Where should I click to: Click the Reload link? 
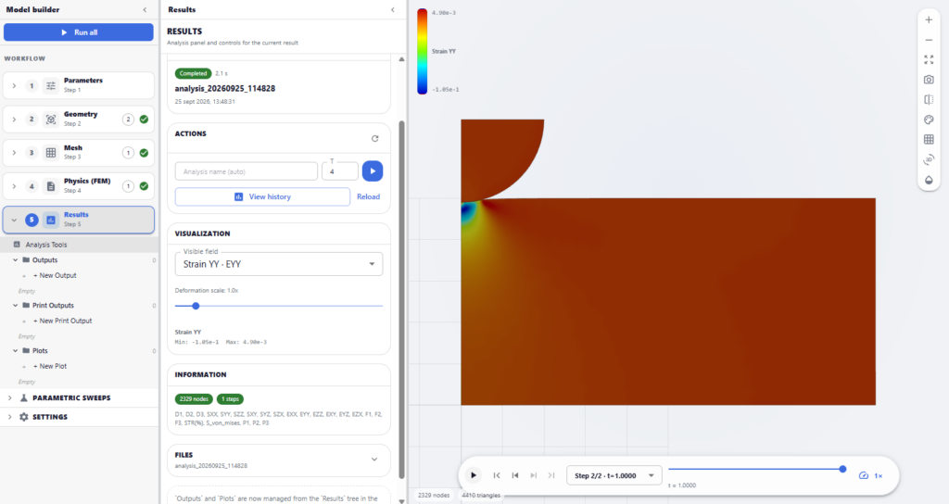[368, 196]
